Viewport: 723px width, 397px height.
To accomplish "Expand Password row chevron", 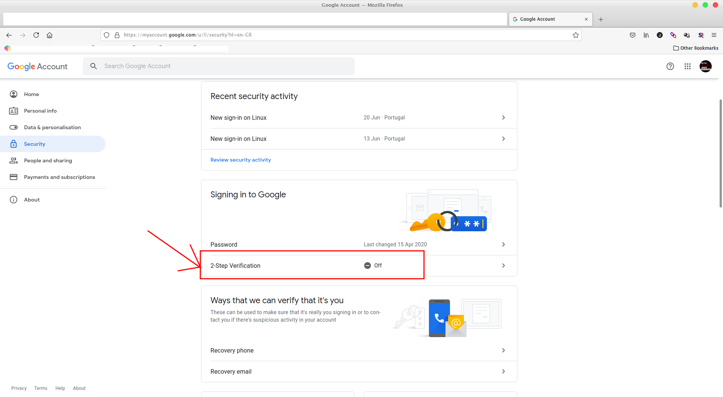I will click(x=503, y=244).
